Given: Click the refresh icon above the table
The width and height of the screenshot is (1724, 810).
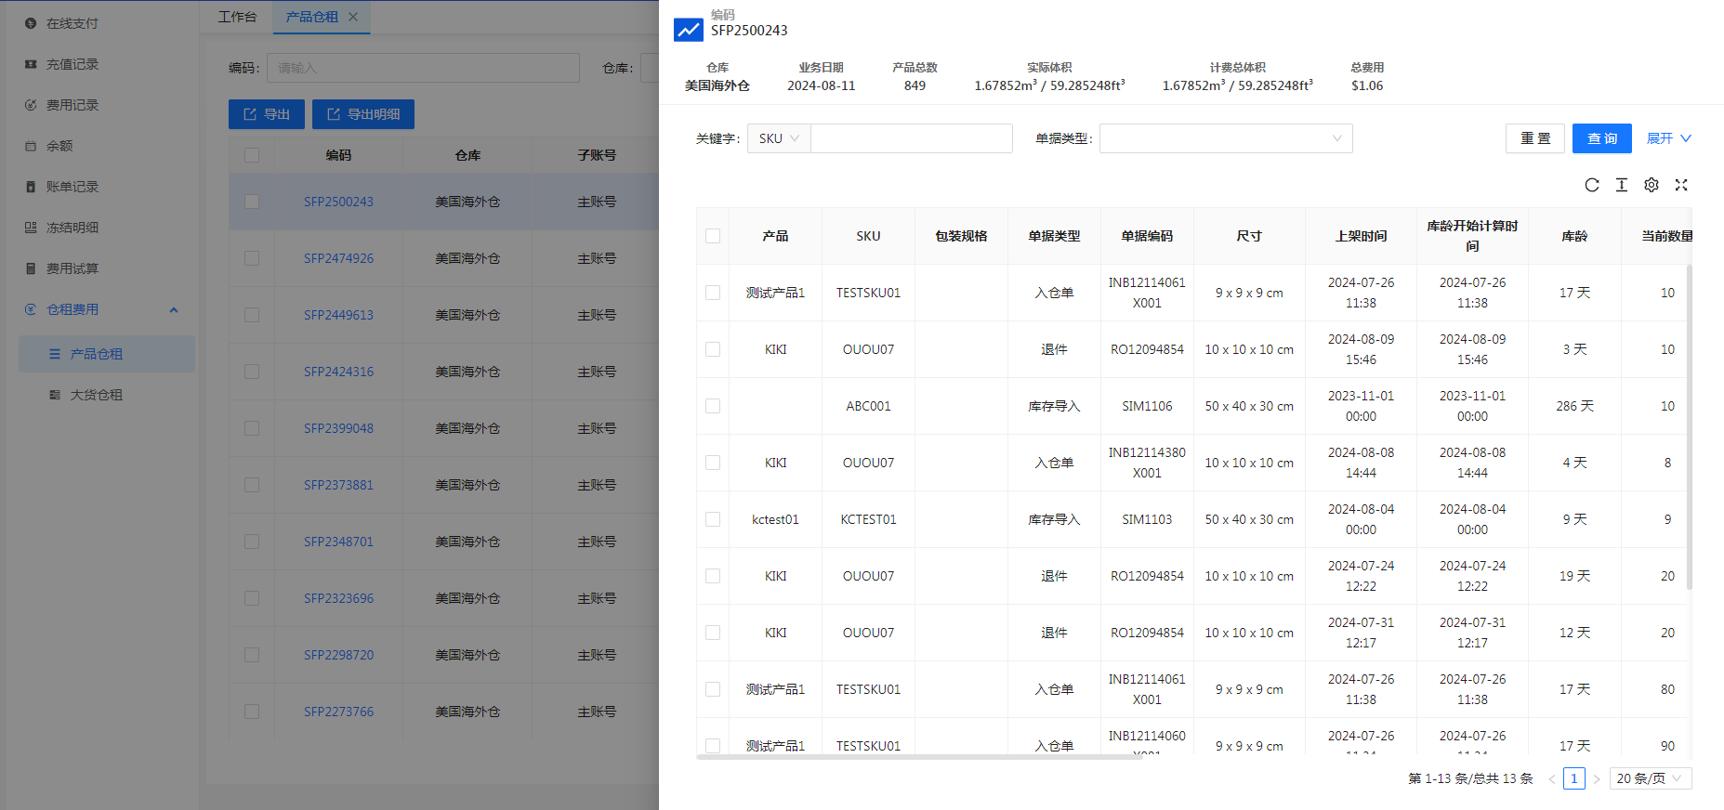Looking at the screenshot, I should click(1592, 185).
